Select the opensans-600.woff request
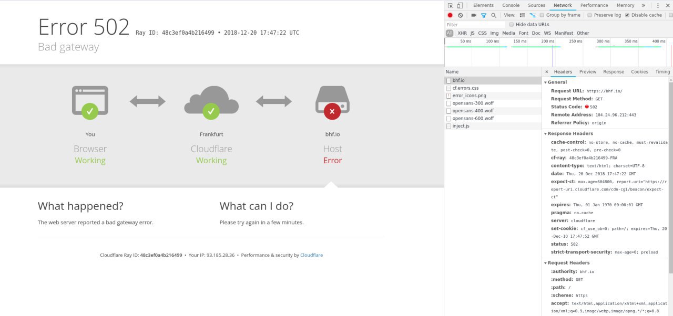 (493, 118)
